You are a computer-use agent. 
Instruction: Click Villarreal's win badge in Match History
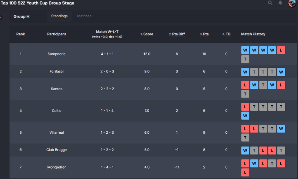coord(281,128)
